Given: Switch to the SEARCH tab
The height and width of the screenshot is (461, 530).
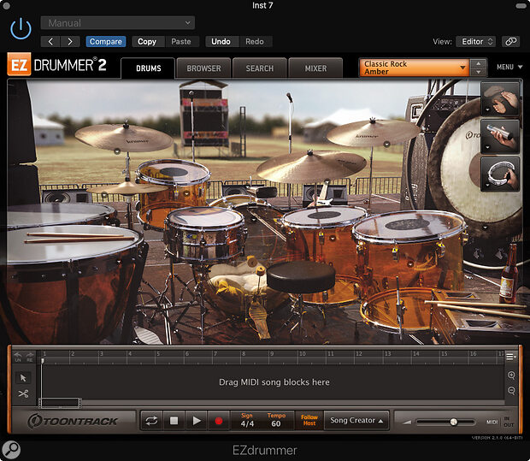Looking at the screenshot, I should (260, 68).
